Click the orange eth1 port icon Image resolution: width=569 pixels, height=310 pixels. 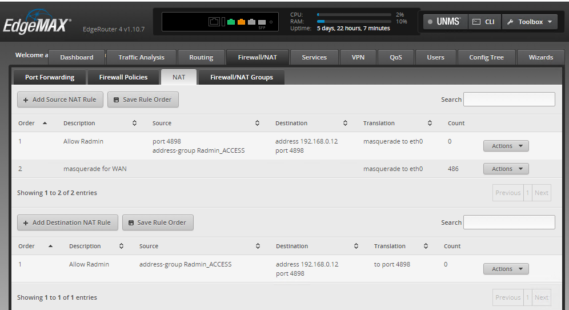point(241,22)
